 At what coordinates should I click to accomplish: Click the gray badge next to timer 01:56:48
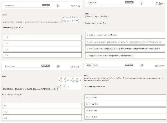46,66
